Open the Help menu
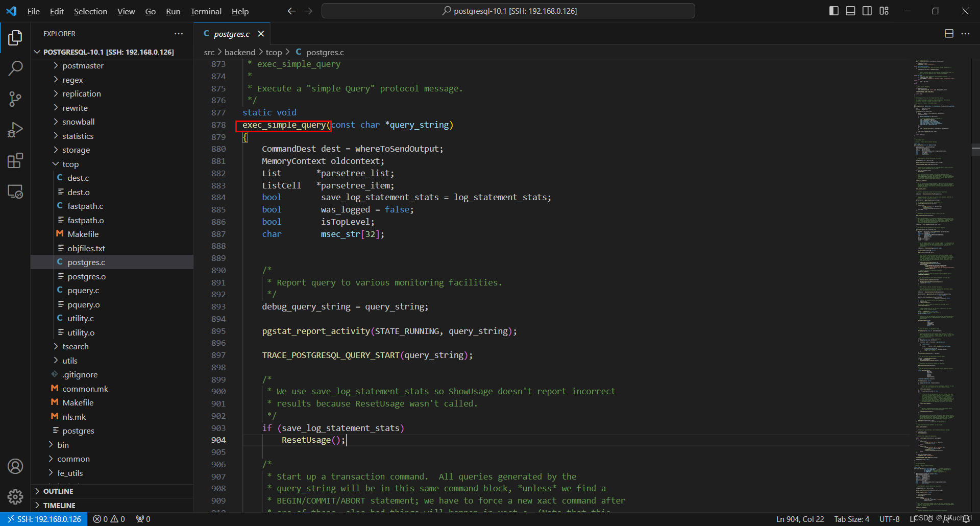Viewport: 980px width, 526px height. point(240,11)
